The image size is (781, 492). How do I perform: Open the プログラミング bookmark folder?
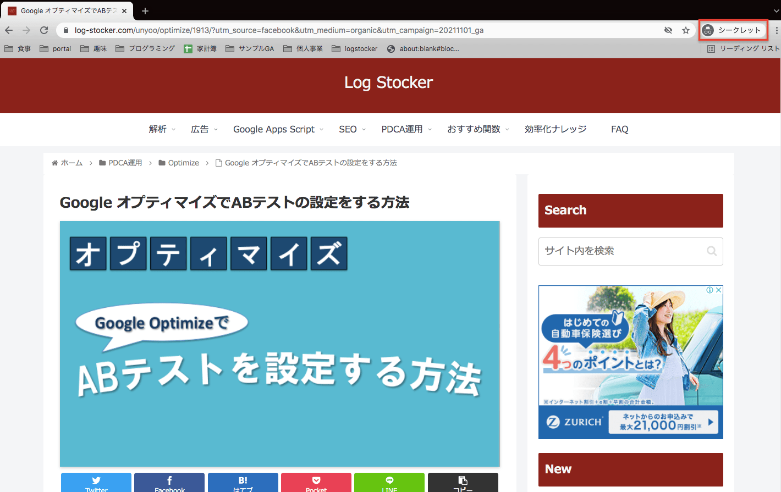(145, 49)
